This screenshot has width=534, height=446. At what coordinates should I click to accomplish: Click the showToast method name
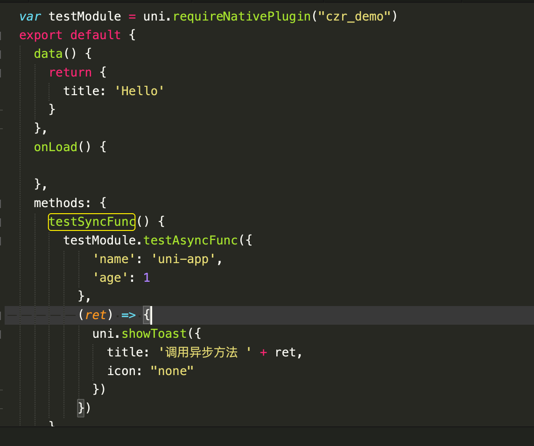pos(154,334)
